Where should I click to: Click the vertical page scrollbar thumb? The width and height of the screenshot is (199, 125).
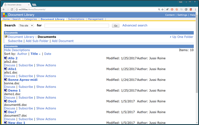coord(197,54)
